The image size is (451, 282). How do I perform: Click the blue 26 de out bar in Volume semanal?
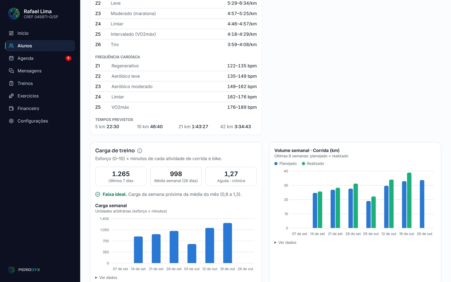[x=422, y=204]
